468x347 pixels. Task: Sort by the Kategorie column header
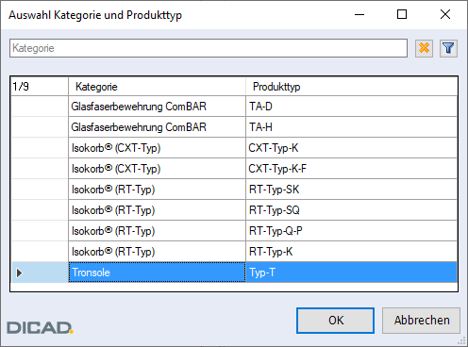tap(157, 87)
